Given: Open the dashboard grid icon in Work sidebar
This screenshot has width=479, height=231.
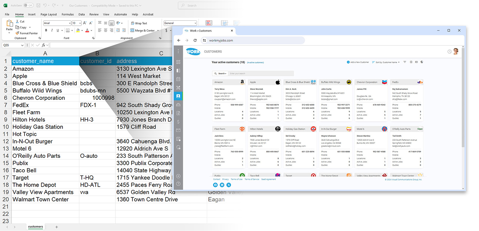Looking at the screenshot, I should pyautogui.click(x=178, y=62).
